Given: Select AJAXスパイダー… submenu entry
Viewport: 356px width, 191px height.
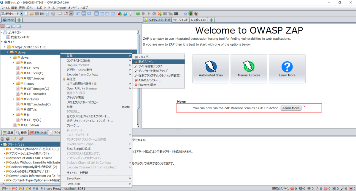Looking at the screenshot, I should pyautogui.click(x=158, y=80).
